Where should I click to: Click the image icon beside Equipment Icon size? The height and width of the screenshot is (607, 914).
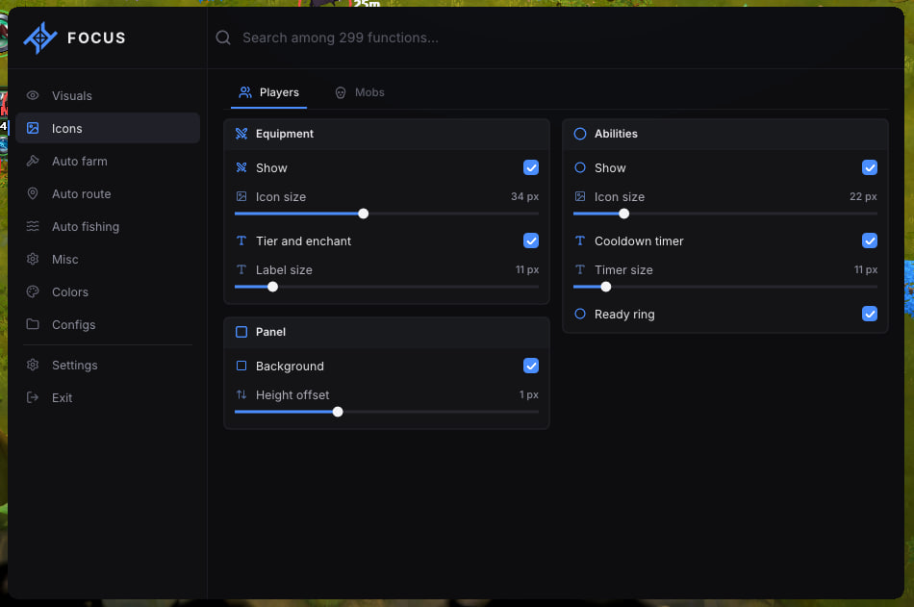click(x=241, y=196)
